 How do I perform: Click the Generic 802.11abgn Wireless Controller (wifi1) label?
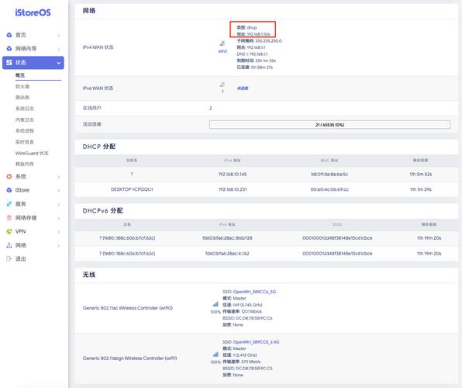(130, 359)
